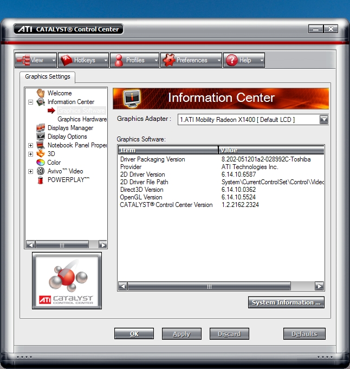350x369 pixels.
Task: Select the Provider row
Action: point(221,167)
